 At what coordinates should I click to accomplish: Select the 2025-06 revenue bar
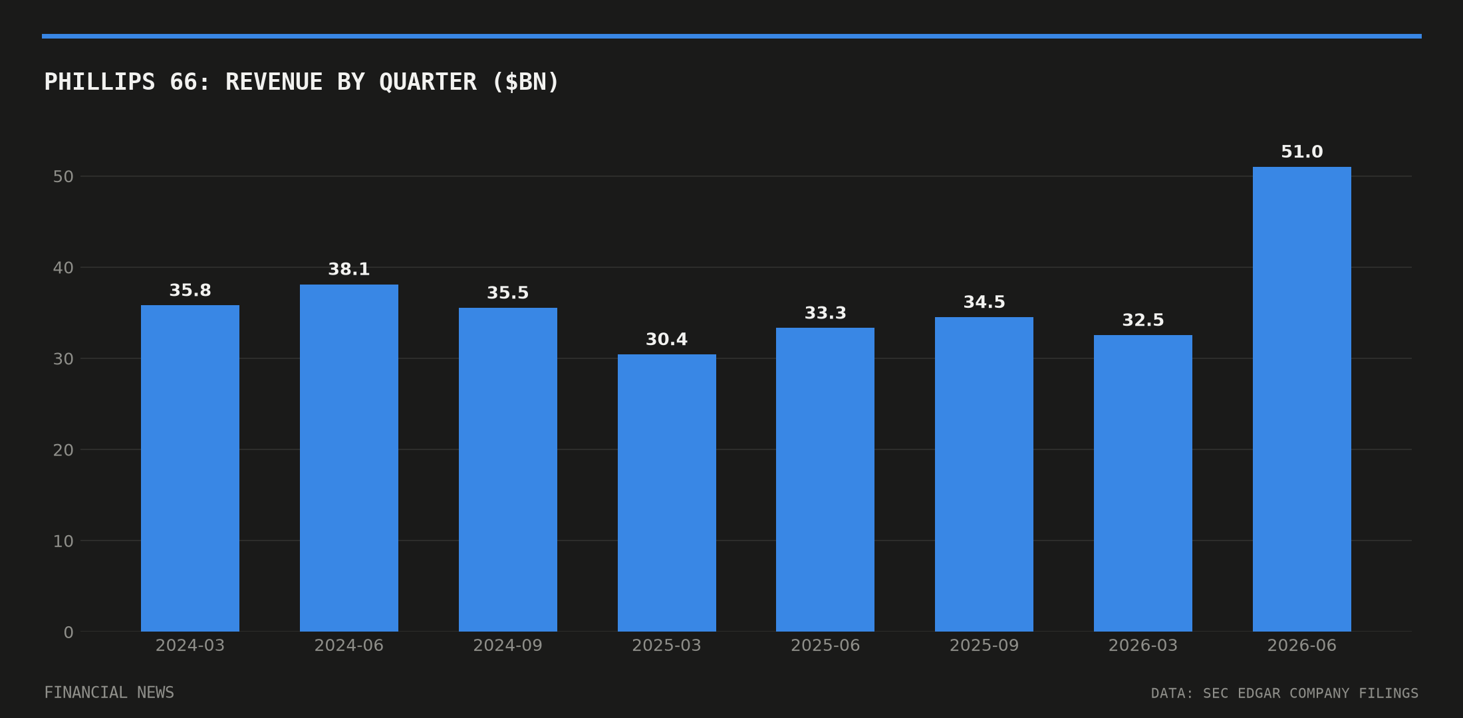(825, 479)
